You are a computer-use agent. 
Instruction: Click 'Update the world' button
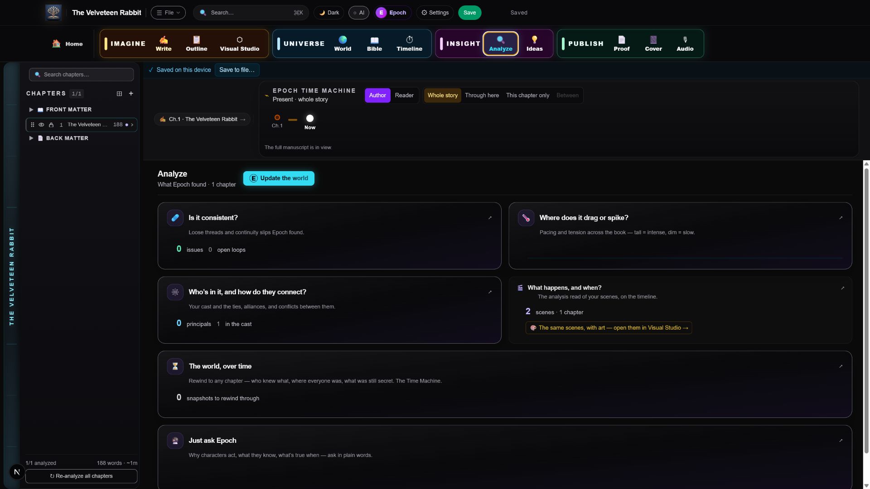point(279,178)
